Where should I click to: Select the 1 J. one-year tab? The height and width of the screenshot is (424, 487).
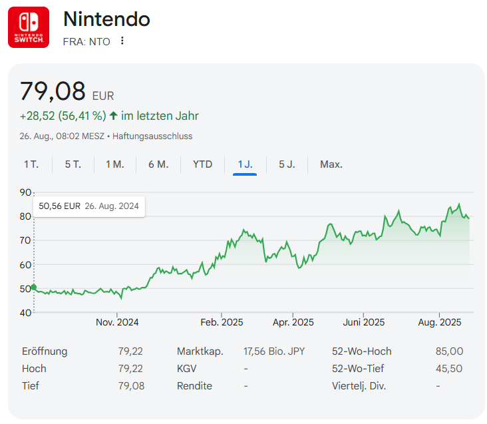coord(245,164)
